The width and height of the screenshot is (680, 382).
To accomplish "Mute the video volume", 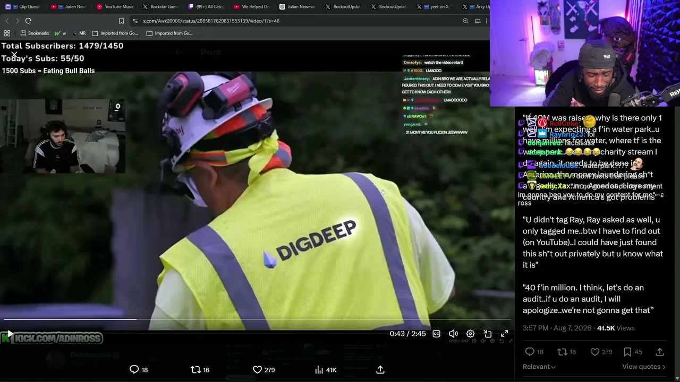I will click(x=453, y=334).
